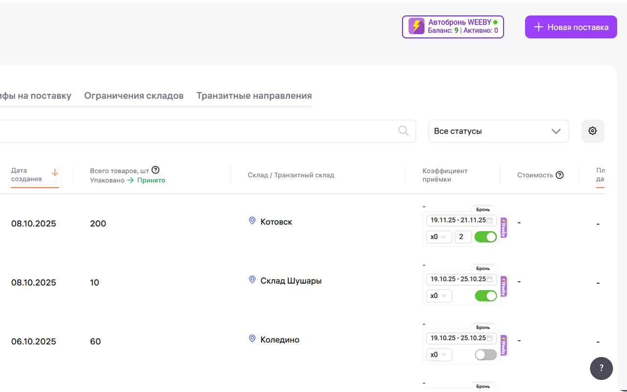This screenshot has width=627, height=392.
Task: Click the Автобронь WEEBY balance badge
Action: (x=453, y=27)
